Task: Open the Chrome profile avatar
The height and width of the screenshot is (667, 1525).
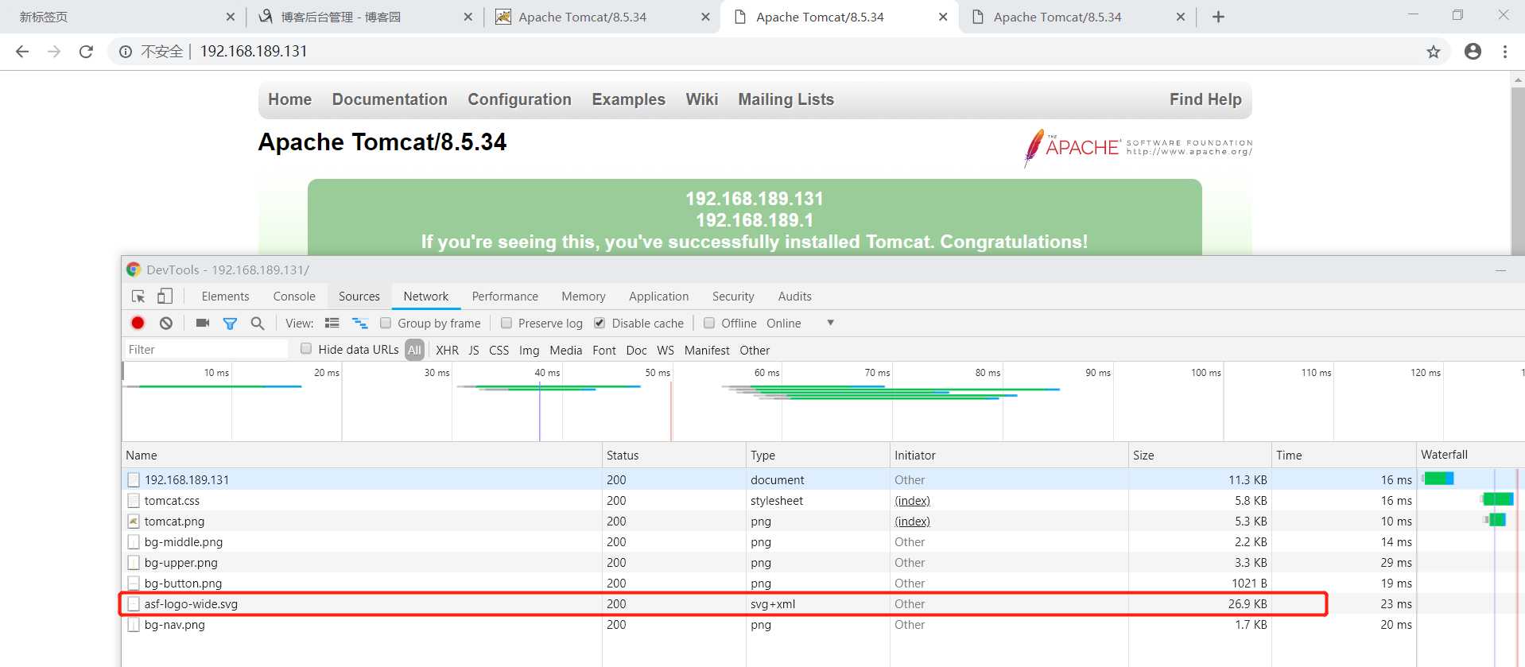Action: [x=1473, y=52]
